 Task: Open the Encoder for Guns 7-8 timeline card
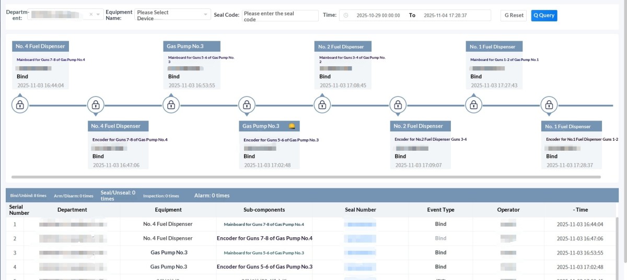coord(118,144)
